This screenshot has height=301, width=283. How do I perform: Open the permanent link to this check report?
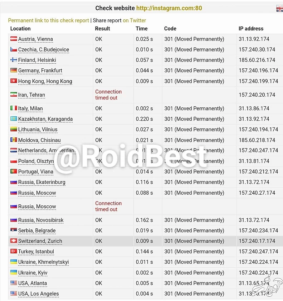tap(48, 20)
